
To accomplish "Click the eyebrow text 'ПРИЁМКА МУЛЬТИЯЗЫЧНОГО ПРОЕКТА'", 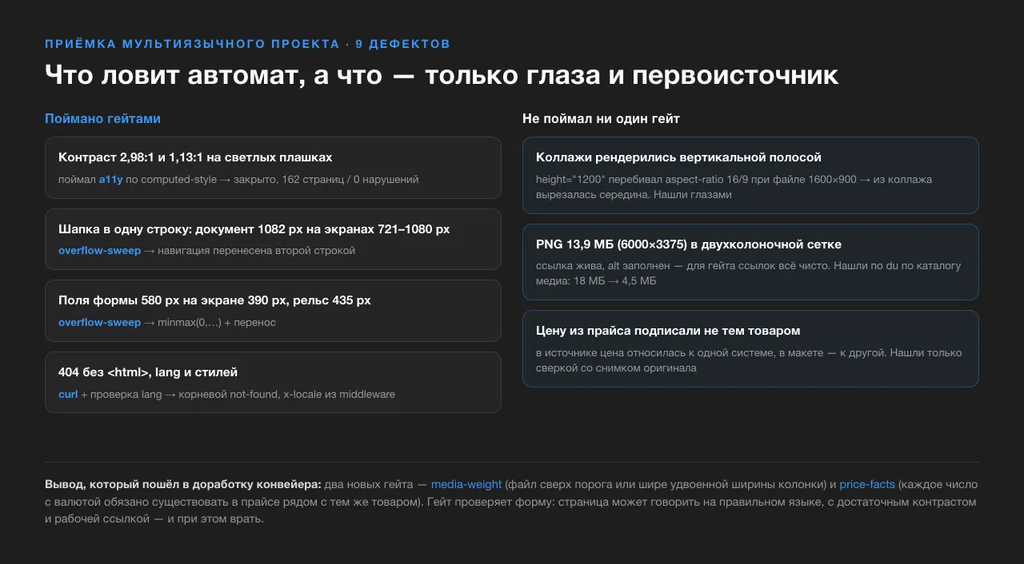I will pos(192,44).
